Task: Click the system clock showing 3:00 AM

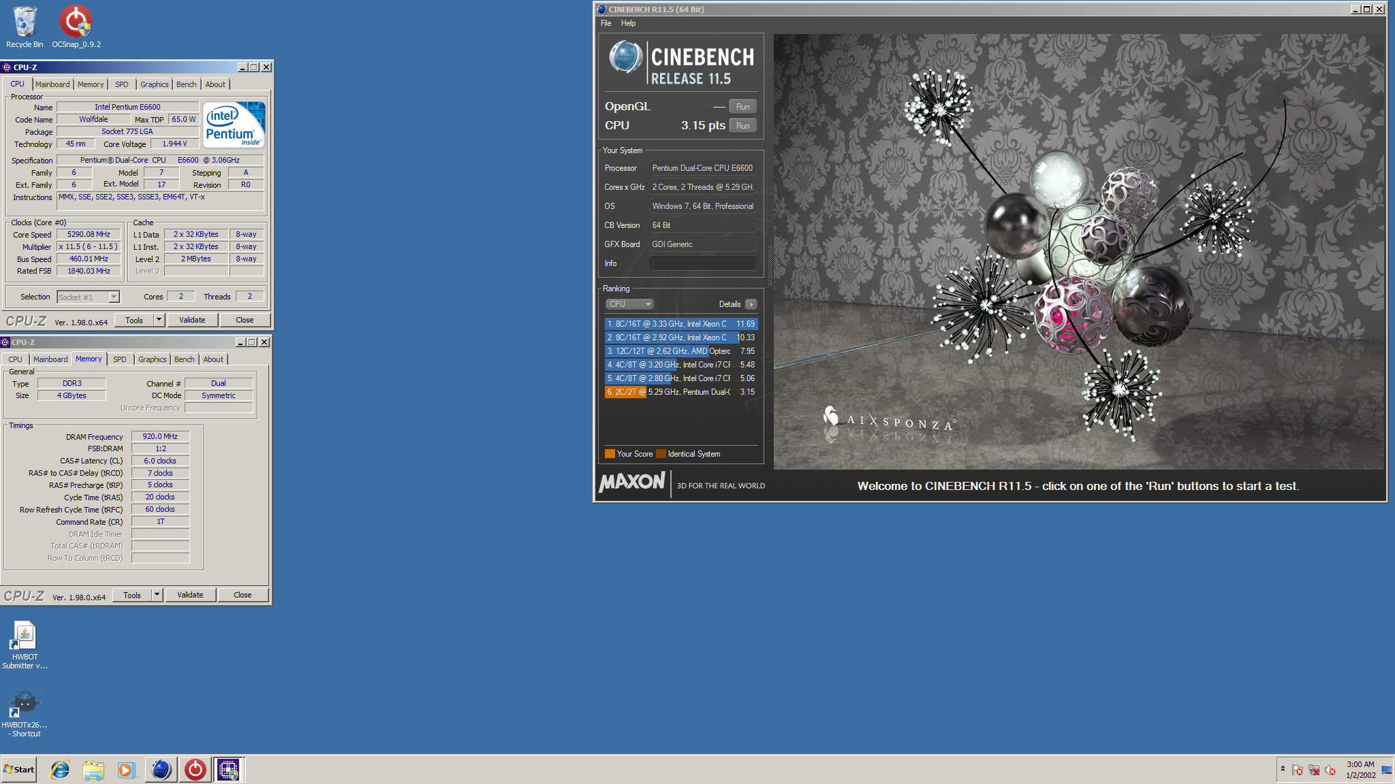Action: point(1360,770)
